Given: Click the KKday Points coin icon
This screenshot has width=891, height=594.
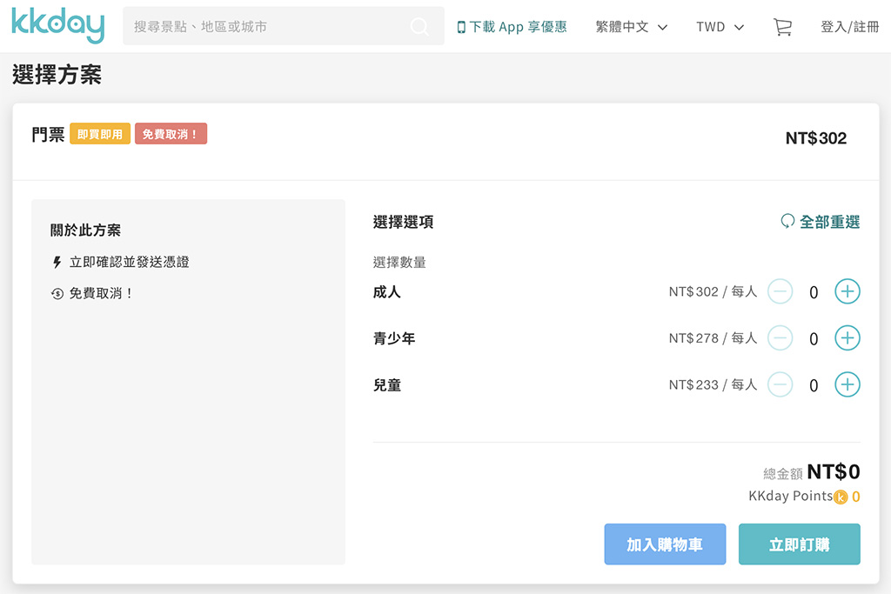Looking at the screenshot, I should (841, 497).
